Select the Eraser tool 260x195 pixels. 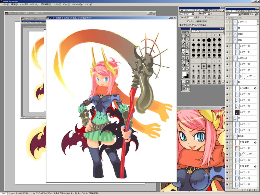[183, 50]
